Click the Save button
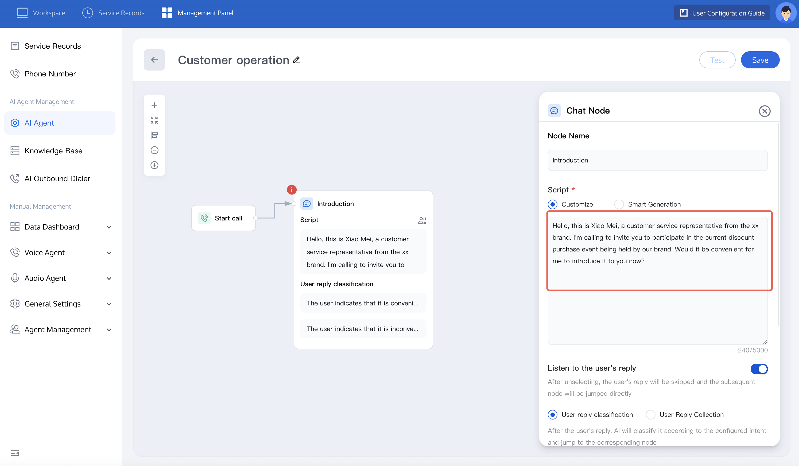The image size is (799, 466). [x=760, y=60]
